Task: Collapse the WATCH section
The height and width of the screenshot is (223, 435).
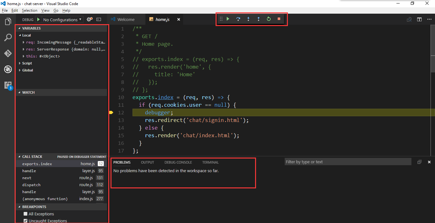Action: point(61,92)
